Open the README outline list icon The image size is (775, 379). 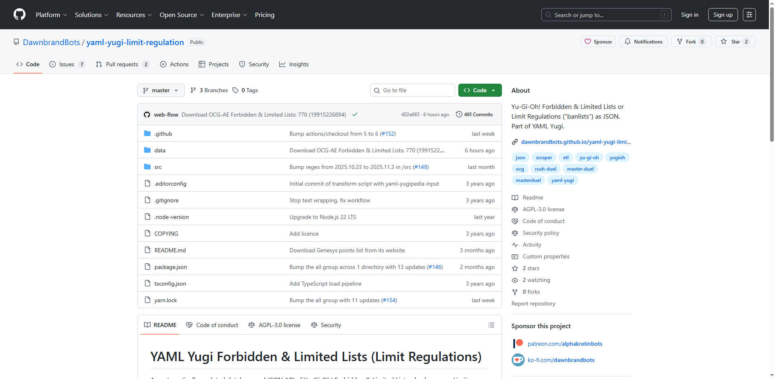point(491,325)
